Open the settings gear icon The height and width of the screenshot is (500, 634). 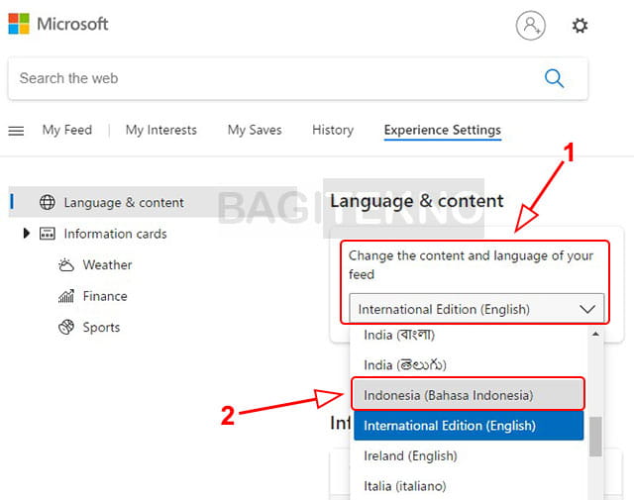tap(580, 26)
